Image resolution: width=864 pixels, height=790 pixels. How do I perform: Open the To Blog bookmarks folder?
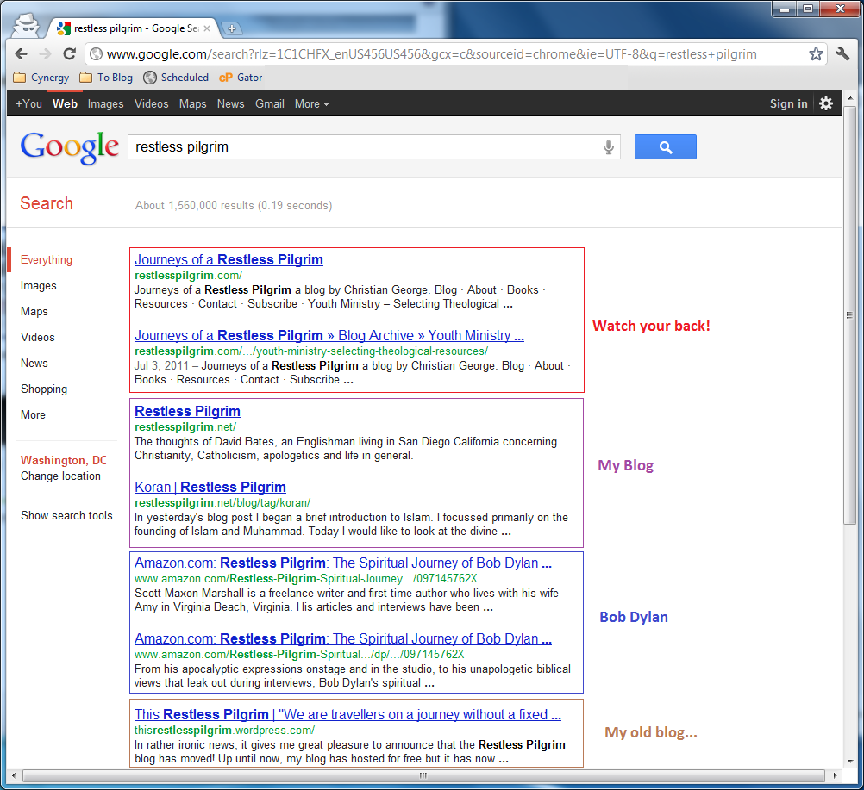106,77
